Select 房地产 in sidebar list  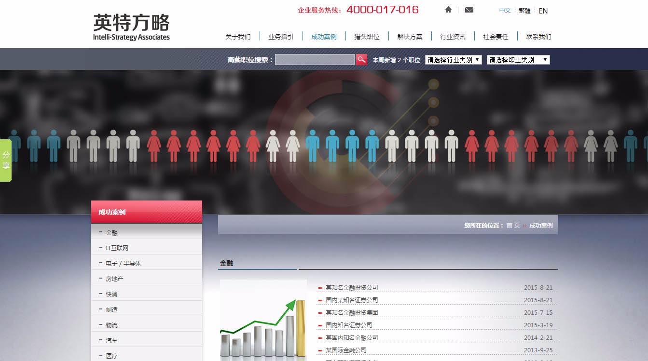115,279
